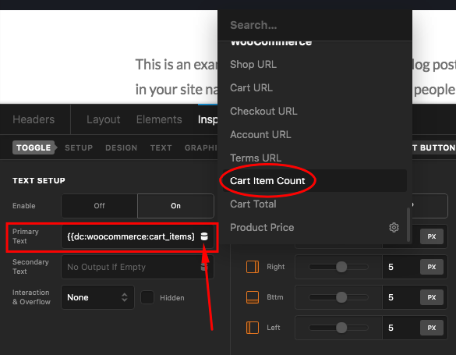Click the Headers button

click(x=34, y=119)
